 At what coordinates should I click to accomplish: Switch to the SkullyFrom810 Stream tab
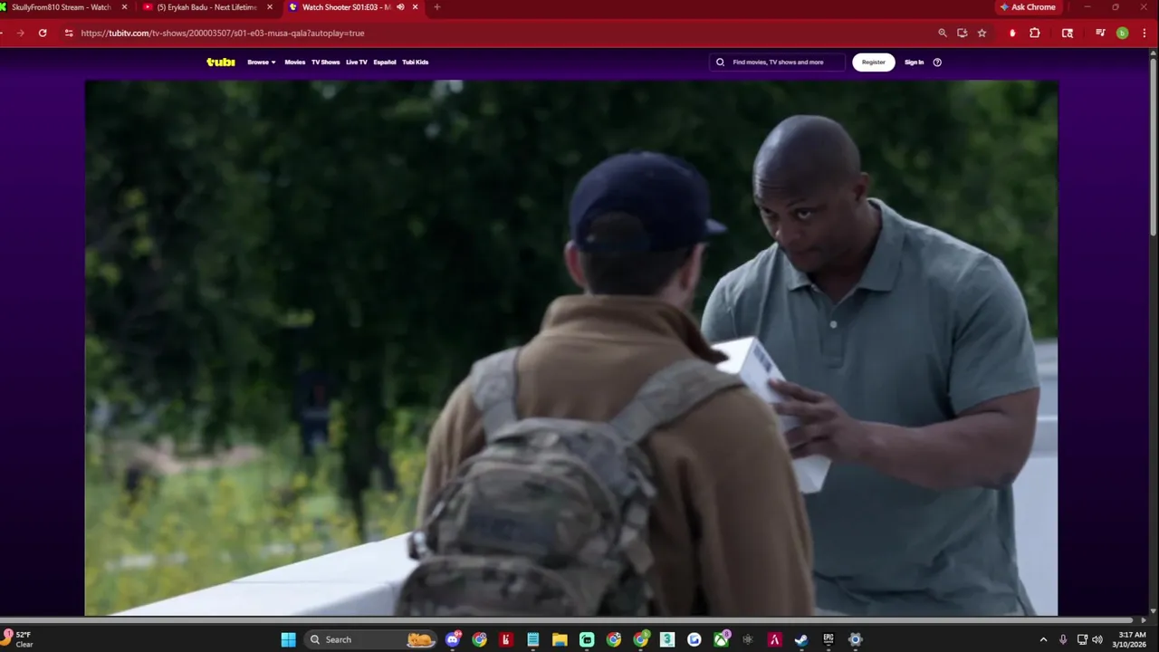click(x=62, y=7)
